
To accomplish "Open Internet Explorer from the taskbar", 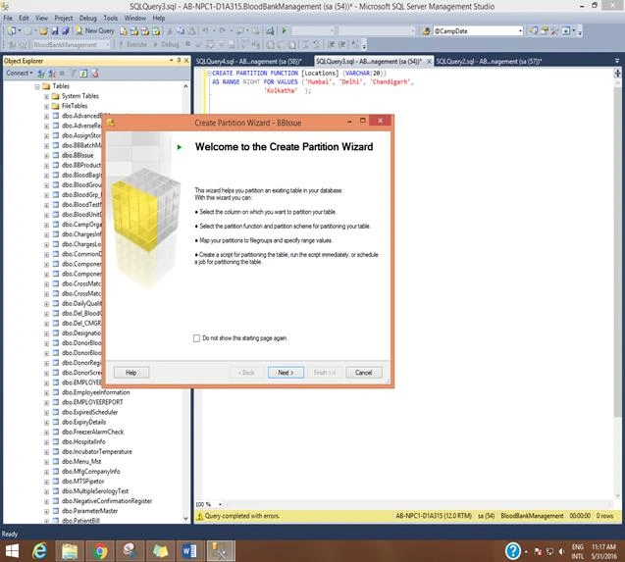I will [39, 551].
